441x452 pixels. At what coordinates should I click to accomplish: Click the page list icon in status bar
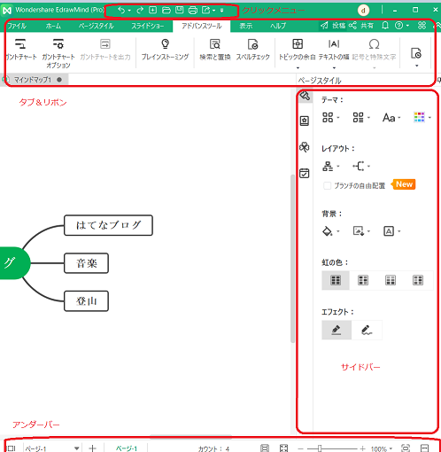tap(11, 448)
